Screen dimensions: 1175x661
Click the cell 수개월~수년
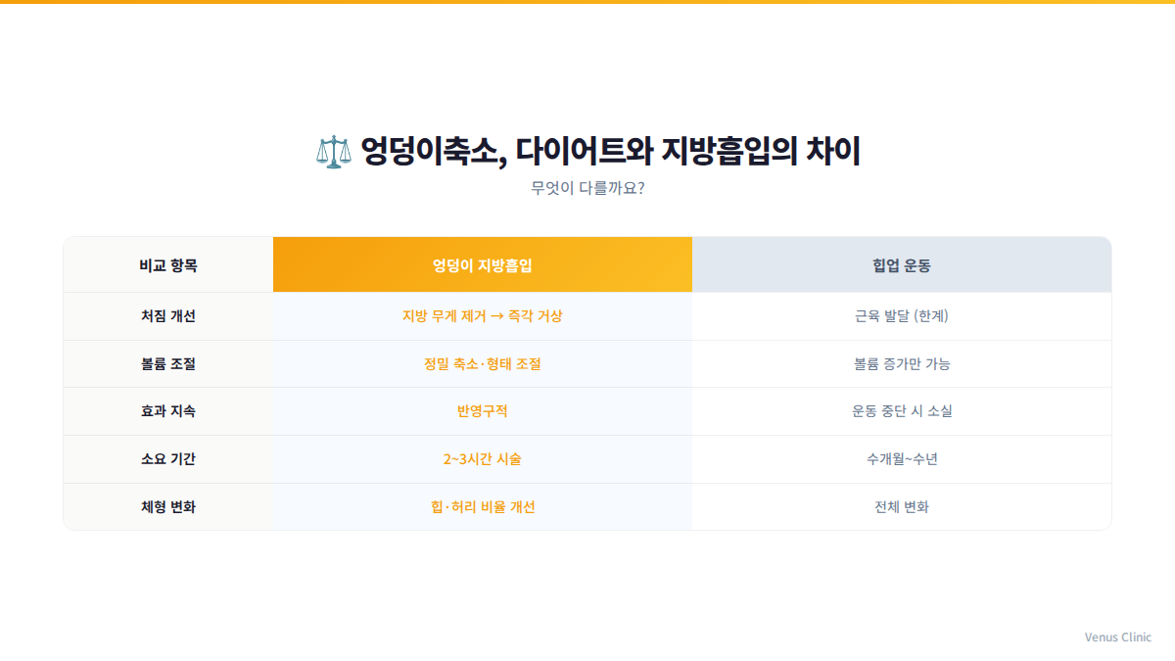(902, 459)
